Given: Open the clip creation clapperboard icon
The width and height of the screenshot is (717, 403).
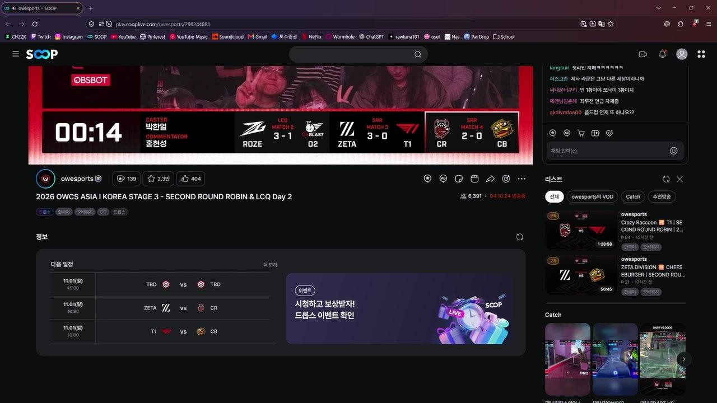Looking at the screenshot, I should [x=474, y=179].
